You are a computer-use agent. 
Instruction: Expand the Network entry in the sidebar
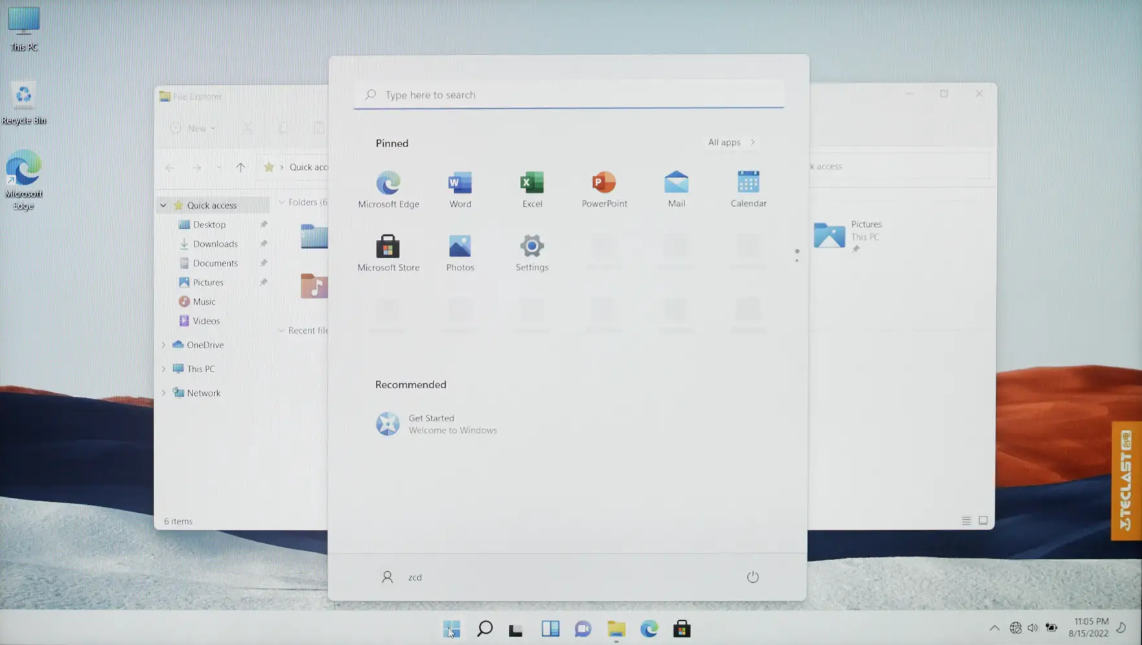[x=163, y=392]
